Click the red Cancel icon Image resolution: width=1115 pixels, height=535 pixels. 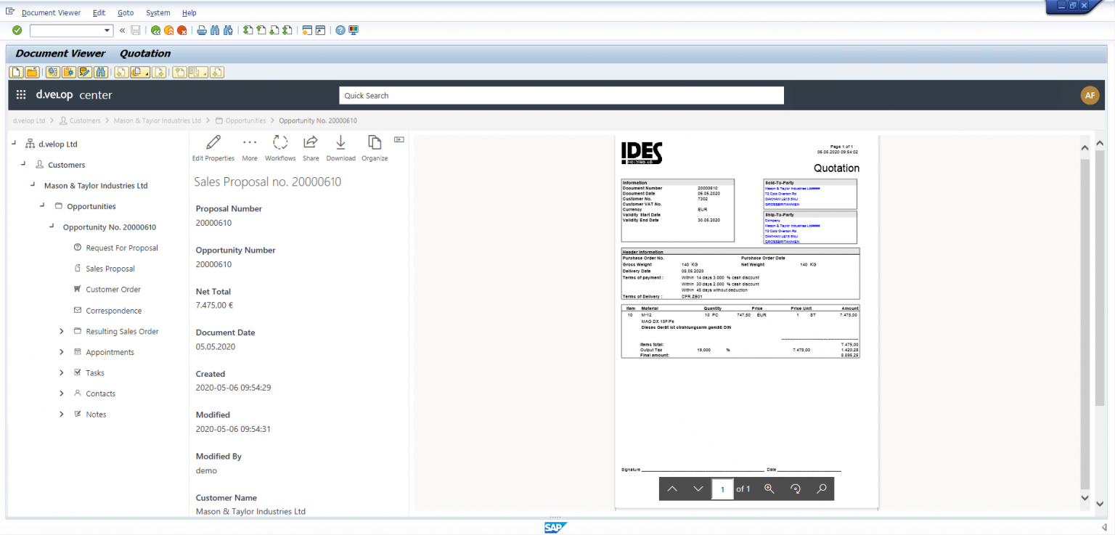(x=181, y=30)
